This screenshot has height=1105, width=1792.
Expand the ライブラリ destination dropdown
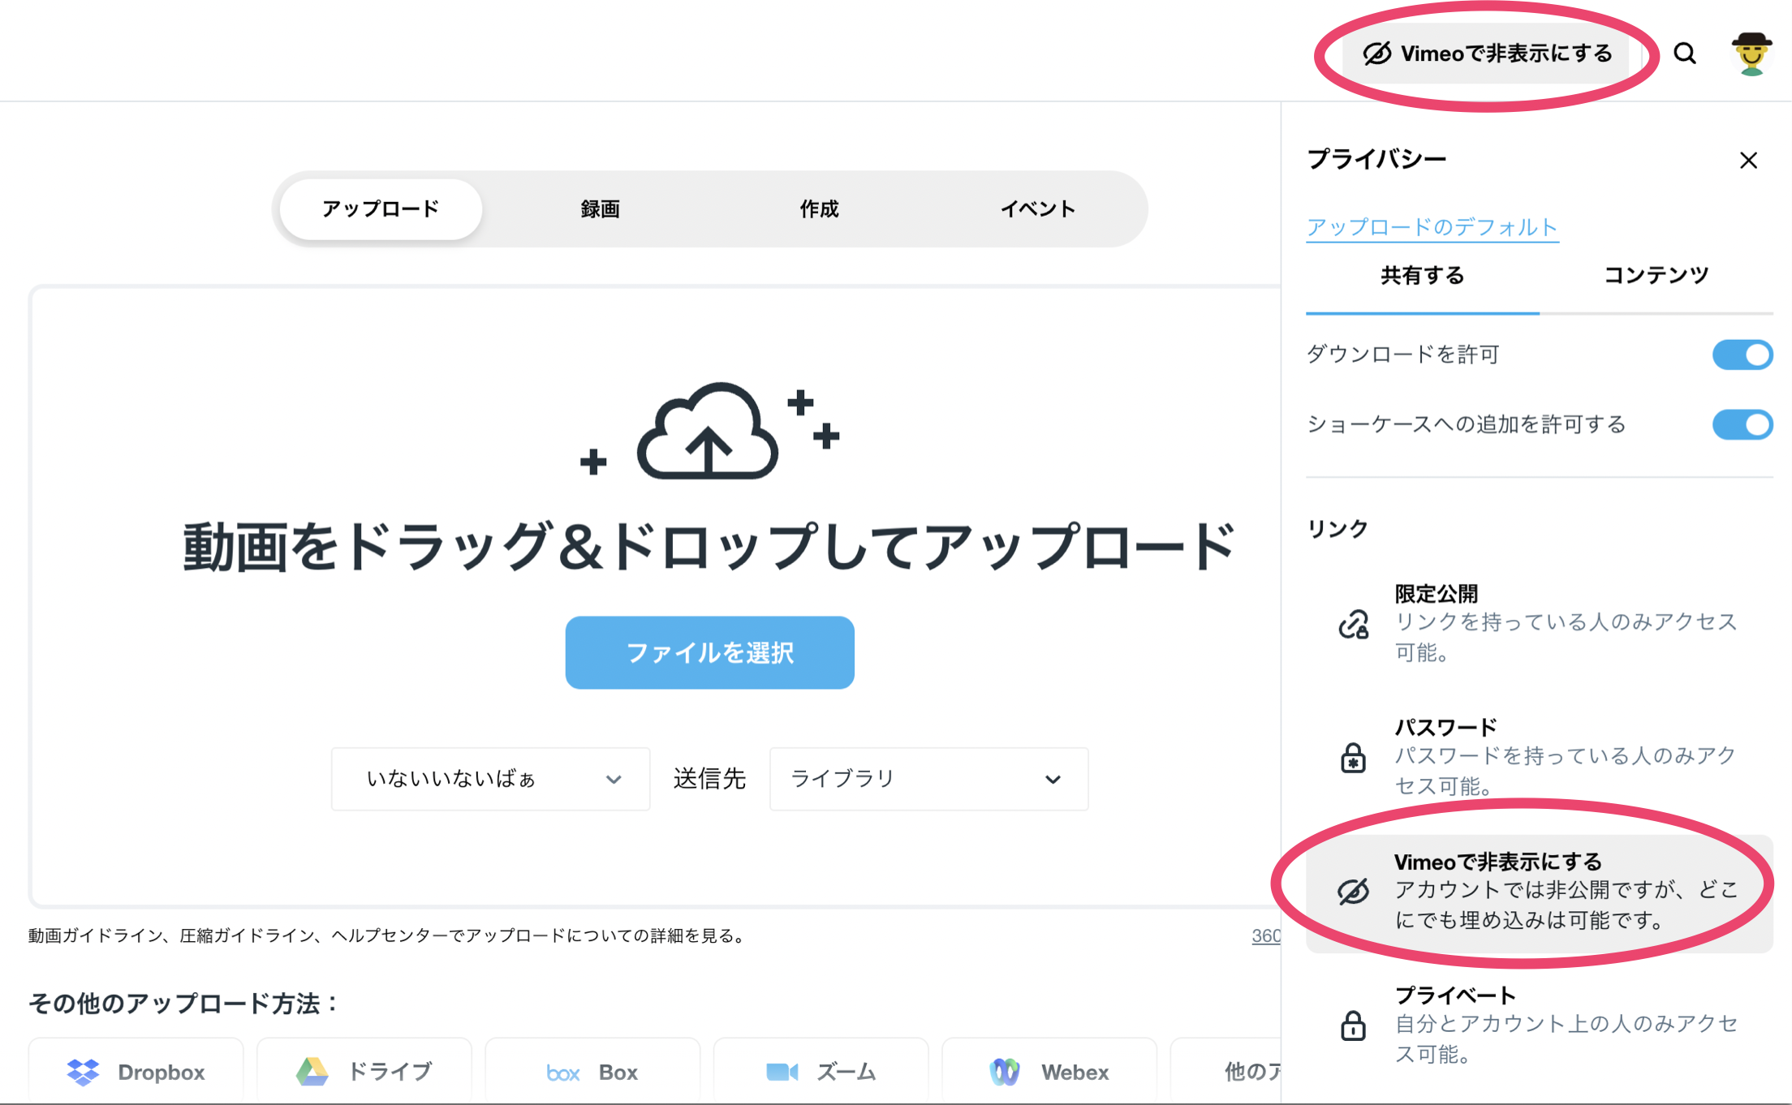point(928,779)
